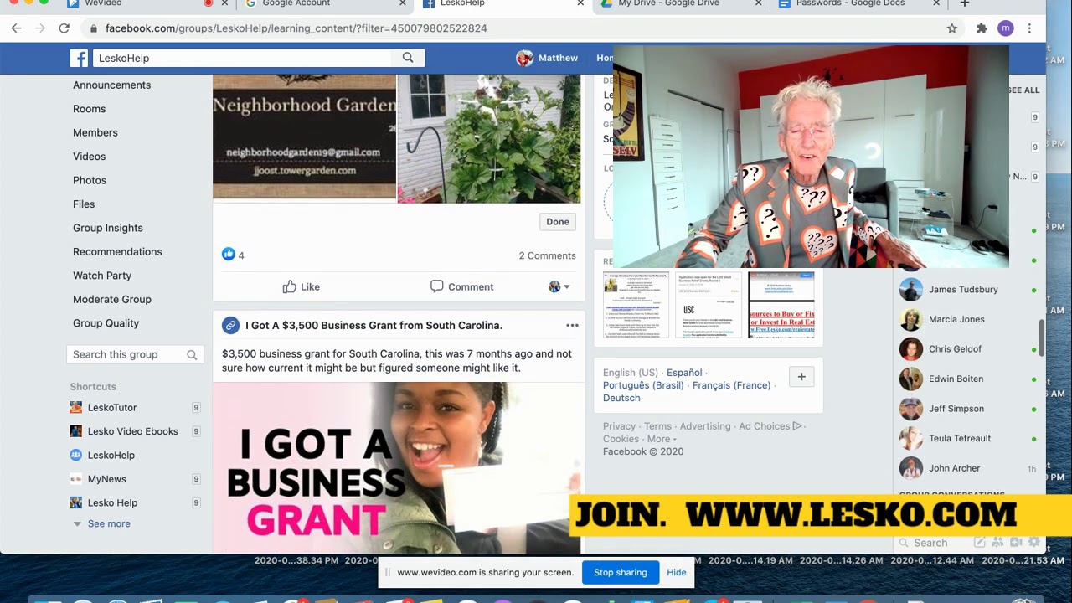The height and width of the screenshot is (603, 1072).
Task: Open Neighborhood Garden business card image
Action: coord(304,137)
